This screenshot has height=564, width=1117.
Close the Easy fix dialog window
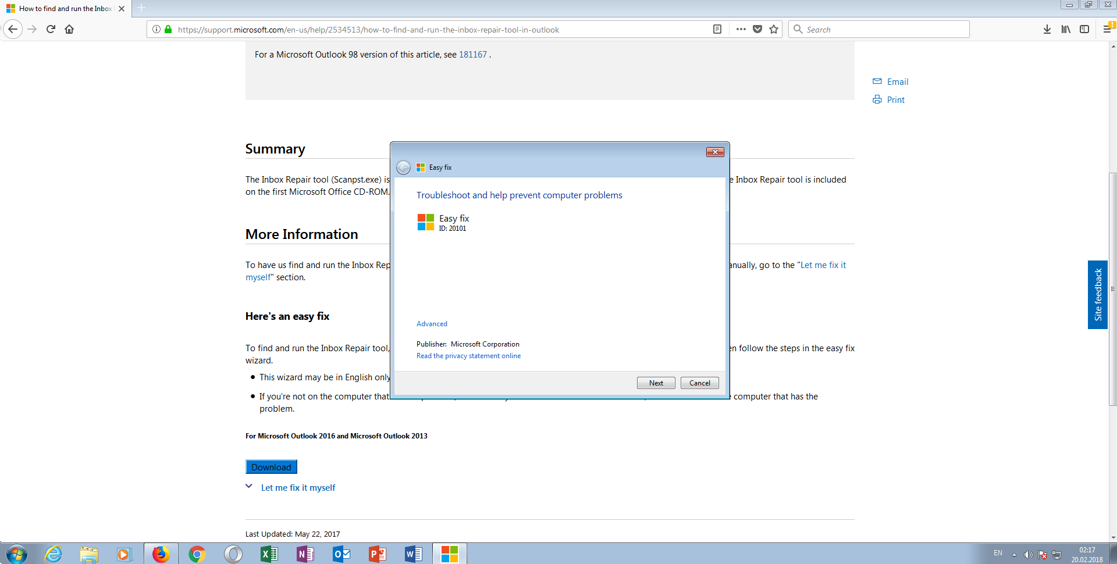[715, 152]
